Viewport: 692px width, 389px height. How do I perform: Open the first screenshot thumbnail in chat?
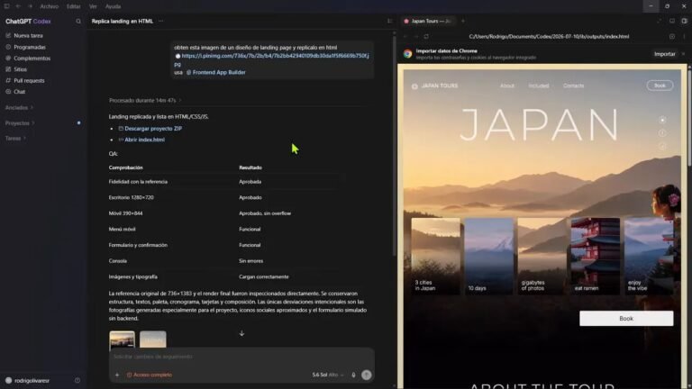click(122, 340)
